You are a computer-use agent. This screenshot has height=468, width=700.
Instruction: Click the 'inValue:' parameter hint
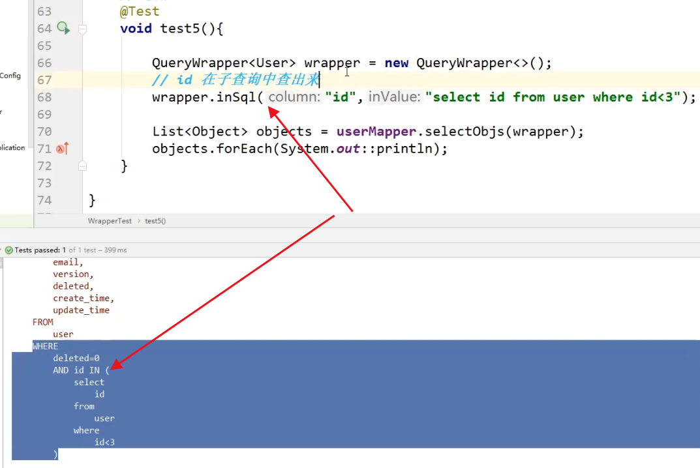coord(395,97)
